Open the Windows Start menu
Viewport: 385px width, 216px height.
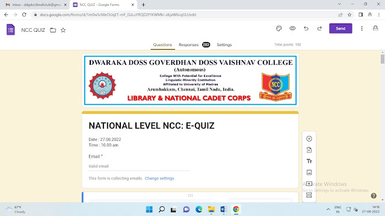[x=149, y=209]
